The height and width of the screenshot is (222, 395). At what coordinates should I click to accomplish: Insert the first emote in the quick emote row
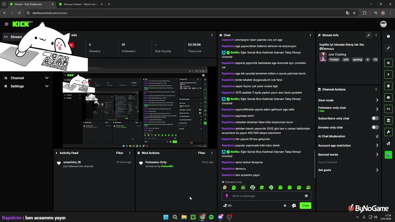[x=225, y=187]
